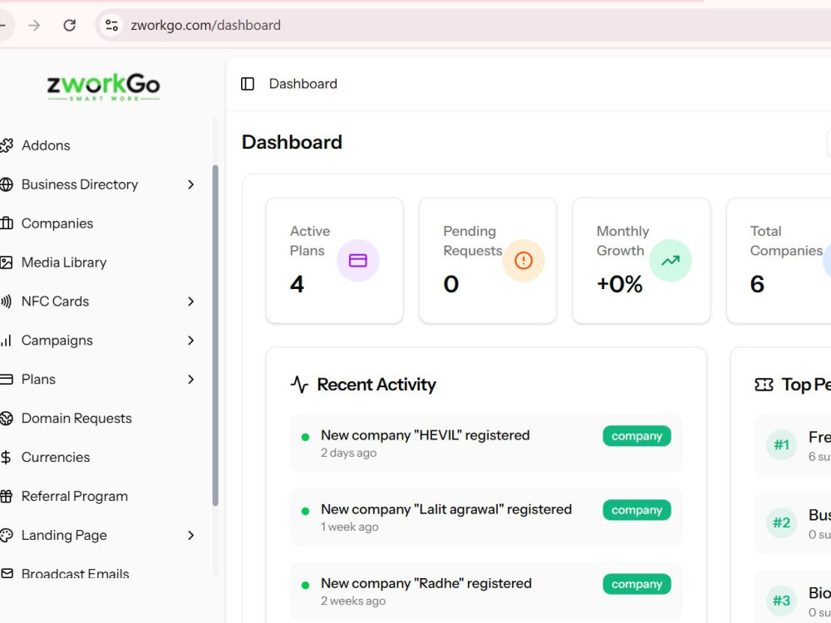Expand the Landing Page submenu chevron

click(x=191, y=535)
